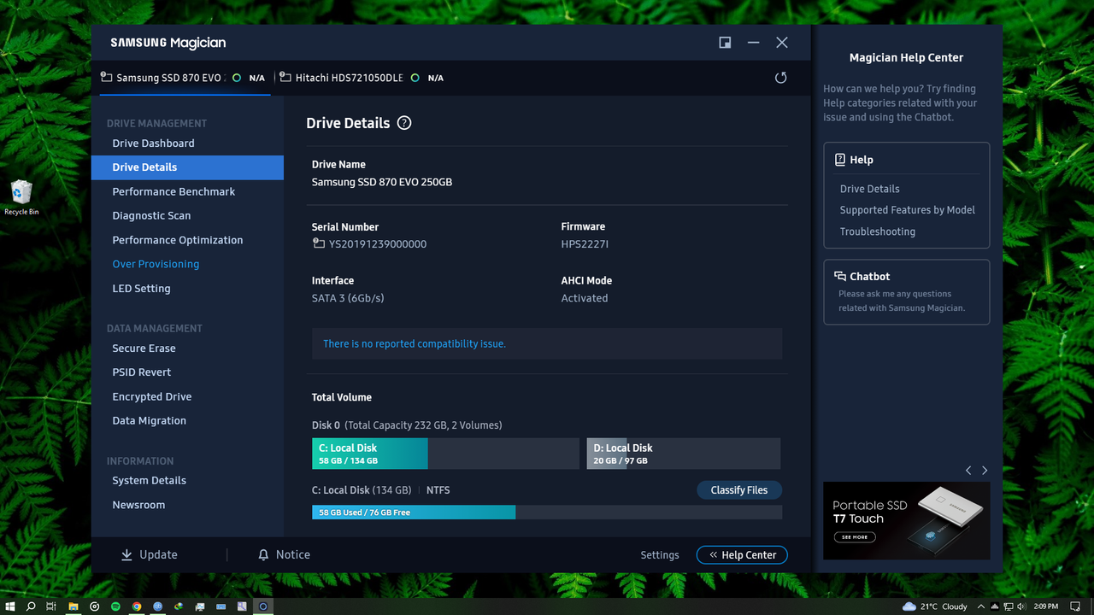Click the Help Center button
This screenshot has height=615, width=1094.
(x=742, y=555)
